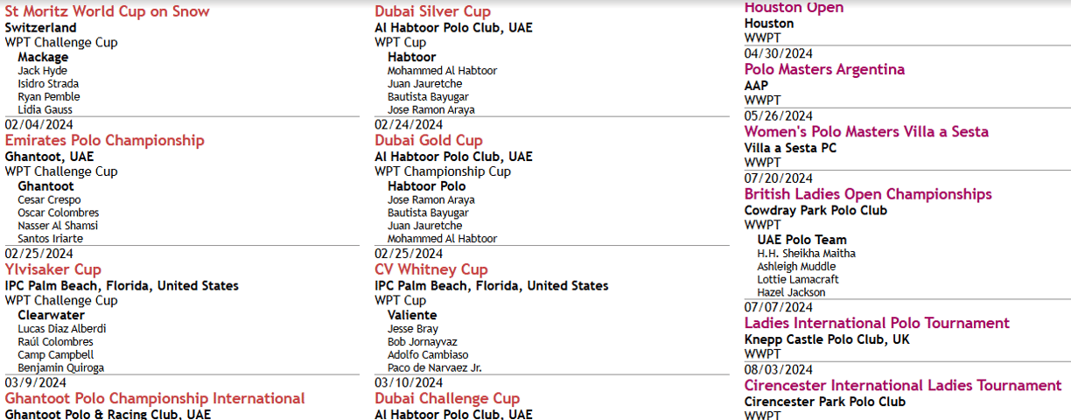
Task: Open Ladies International Polo Tournament
Action: point(877,323)
